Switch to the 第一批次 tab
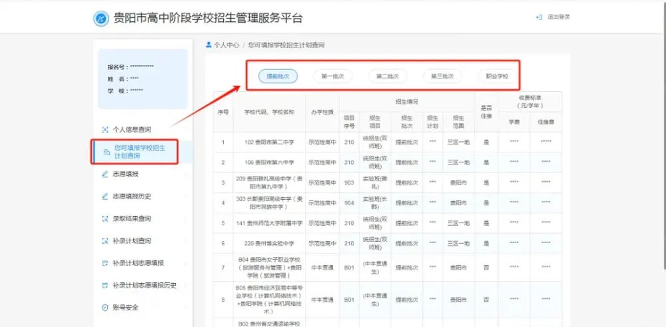 (x=332, y=77)
